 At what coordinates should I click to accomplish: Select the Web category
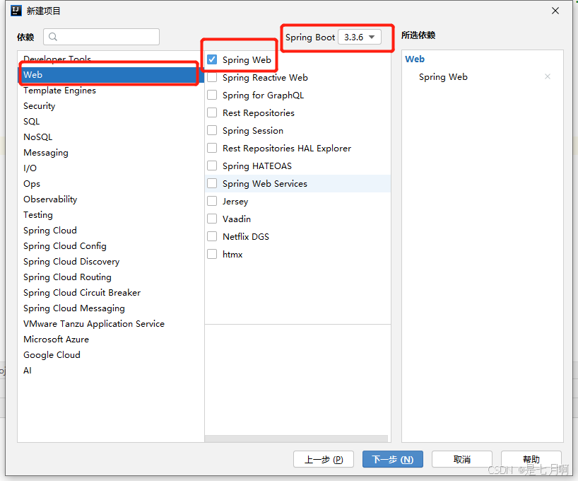click(111, 74)
